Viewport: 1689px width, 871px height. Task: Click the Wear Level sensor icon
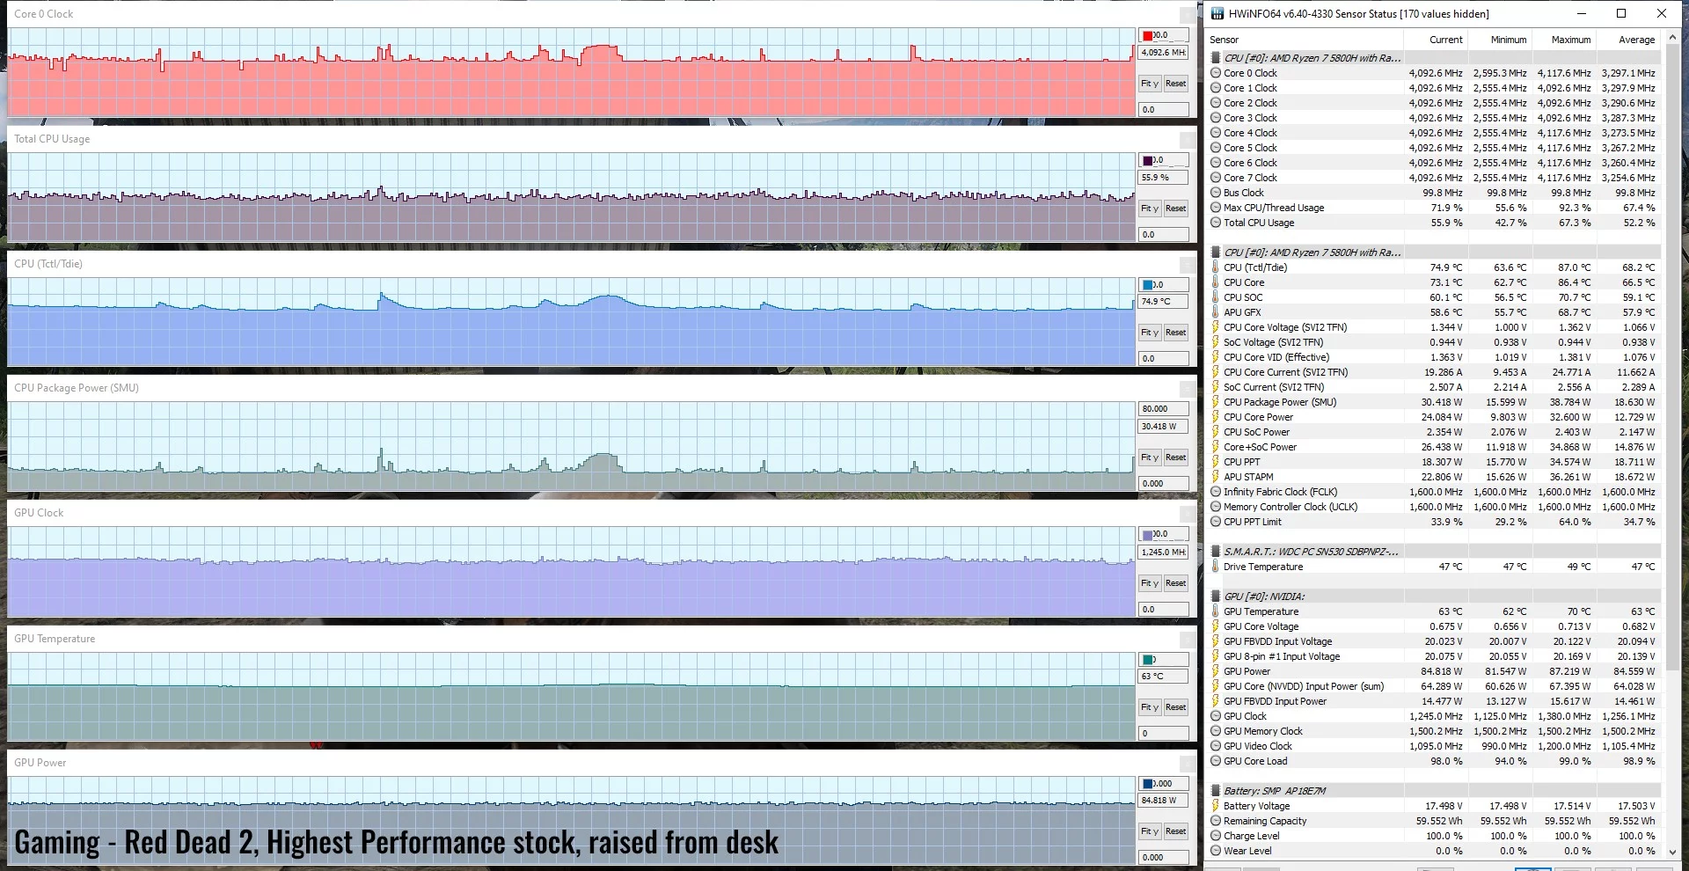pyautogui.click(x=1216, y=851)
